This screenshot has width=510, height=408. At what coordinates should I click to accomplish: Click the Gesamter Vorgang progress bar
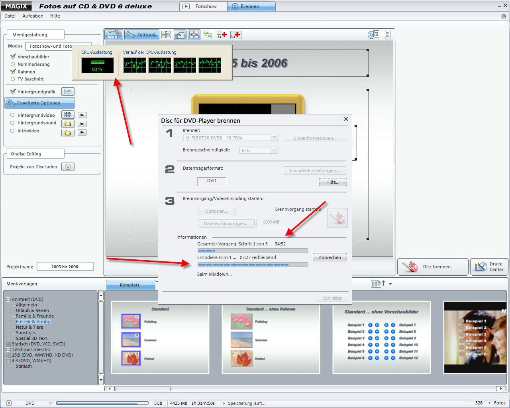(253, 251)
